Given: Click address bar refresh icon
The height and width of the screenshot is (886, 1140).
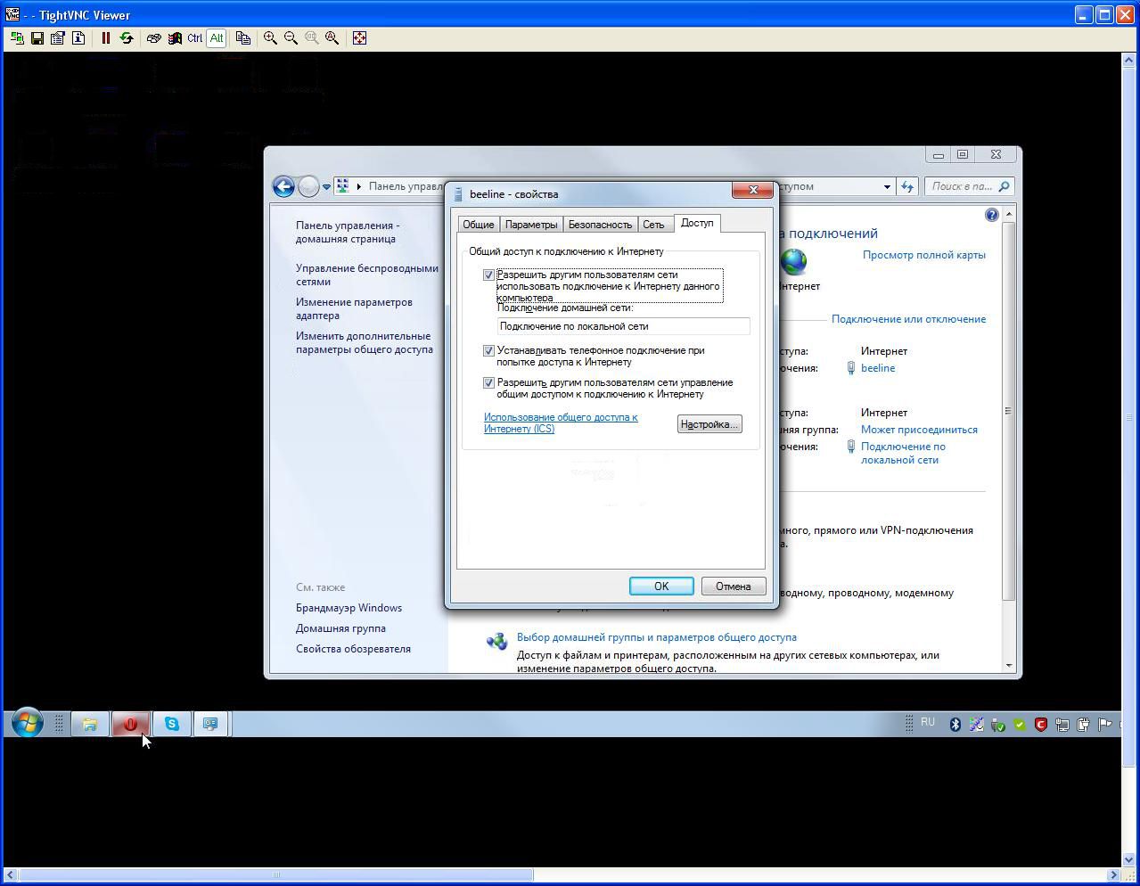Looking at the screenshot, I should 907,186.
